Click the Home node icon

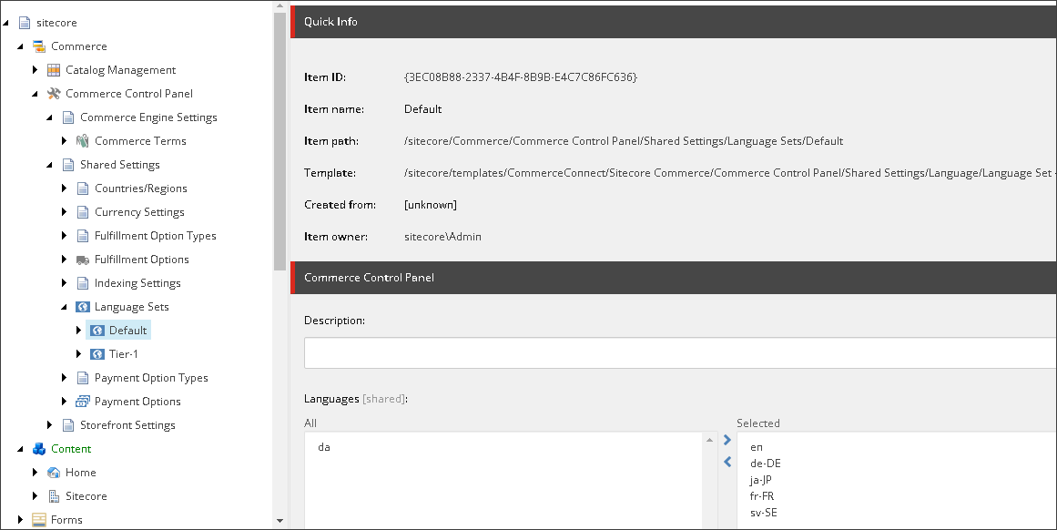pos(53,473)
